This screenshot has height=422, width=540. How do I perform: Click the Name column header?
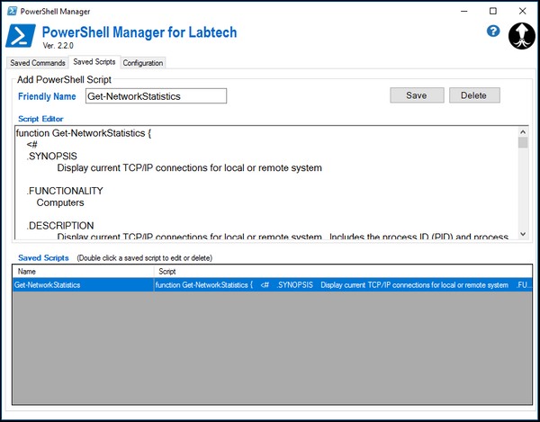click(84, 272)
